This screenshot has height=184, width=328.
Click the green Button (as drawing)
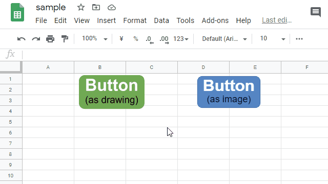point(112,92)
